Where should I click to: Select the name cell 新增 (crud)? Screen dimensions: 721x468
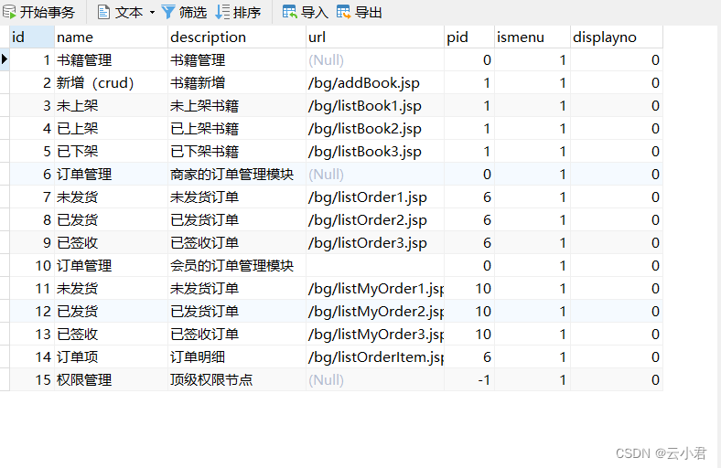111,82
